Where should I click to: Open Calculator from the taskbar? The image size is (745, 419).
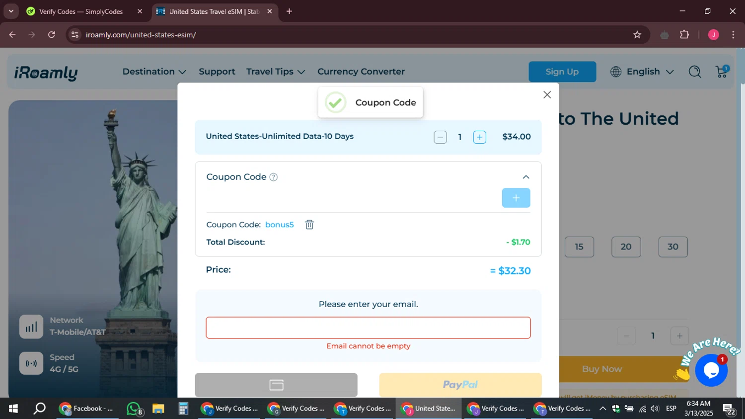click(x=183, y=409)
